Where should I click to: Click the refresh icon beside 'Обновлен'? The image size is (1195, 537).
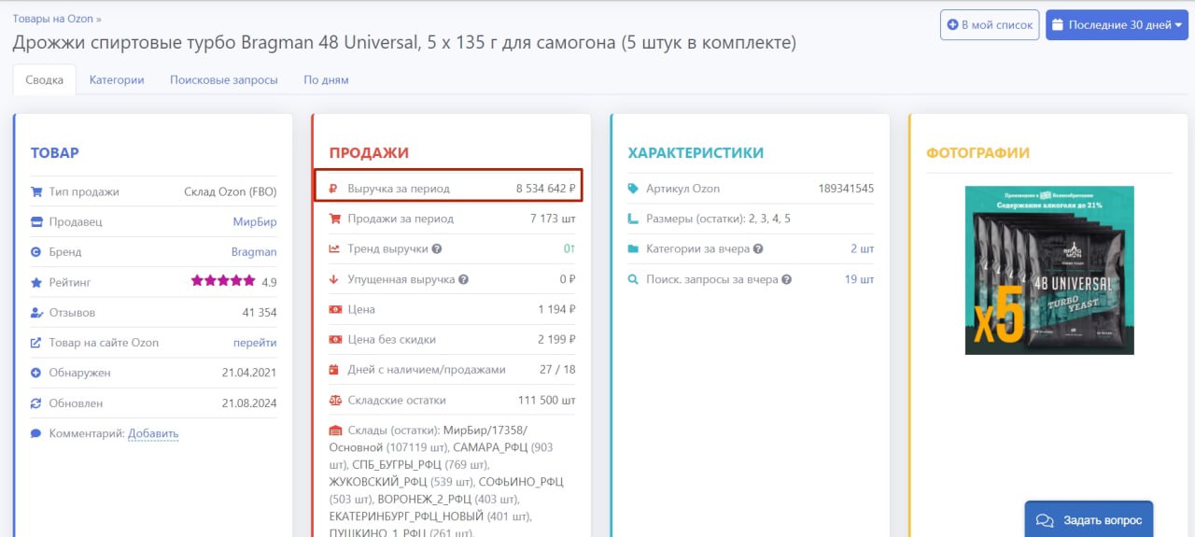pyautogui.click(x=36, y=403)
